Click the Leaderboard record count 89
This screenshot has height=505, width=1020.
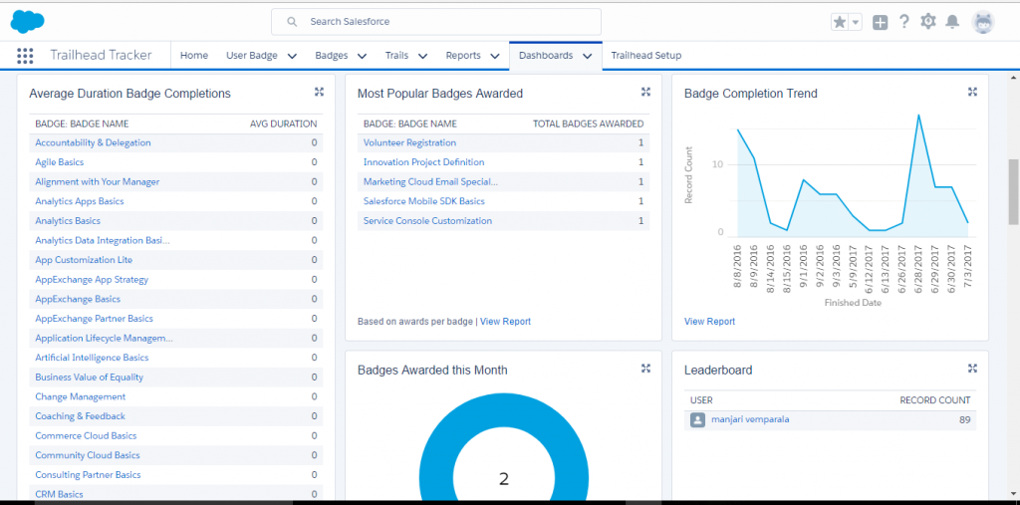(964, 419)
